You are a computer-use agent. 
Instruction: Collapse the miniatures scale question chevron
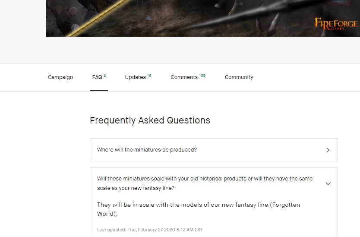pos(328,183)
